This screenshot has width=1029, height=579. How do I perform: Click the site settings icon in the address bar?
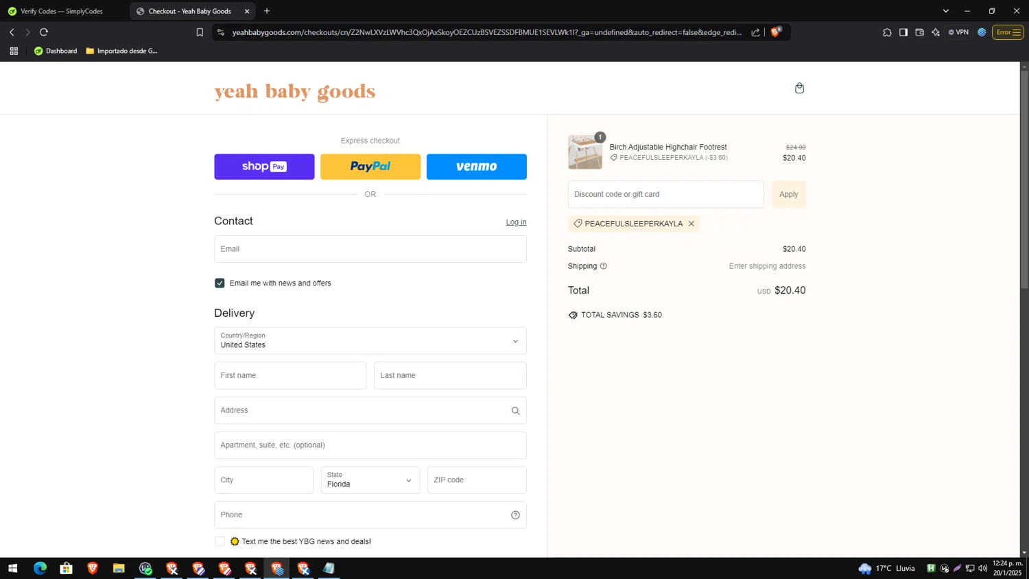tap(220, 32)
